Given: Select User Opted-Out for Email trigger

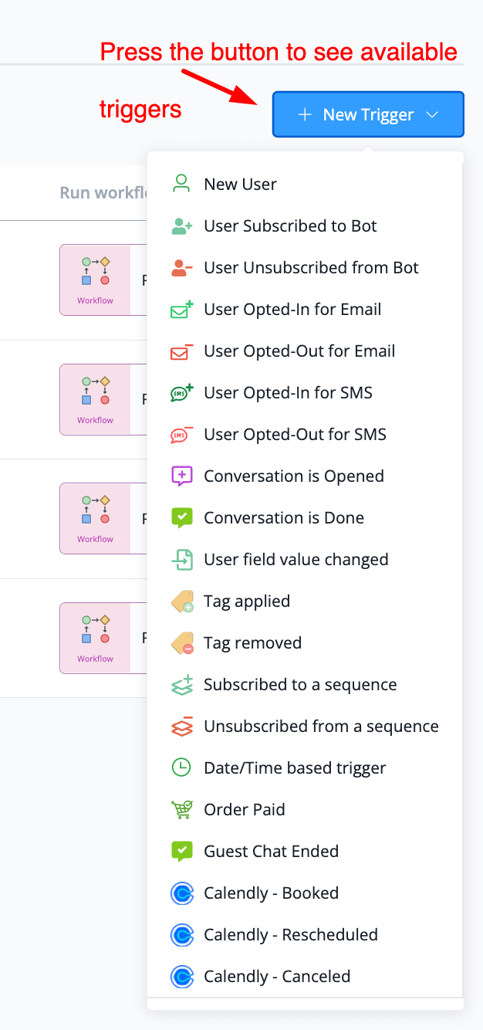Looking at the screenshot, I should point(299,351).
